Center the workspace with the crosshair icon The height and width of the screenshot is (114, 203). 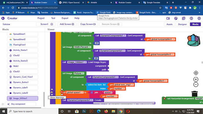tap(196, 73)
